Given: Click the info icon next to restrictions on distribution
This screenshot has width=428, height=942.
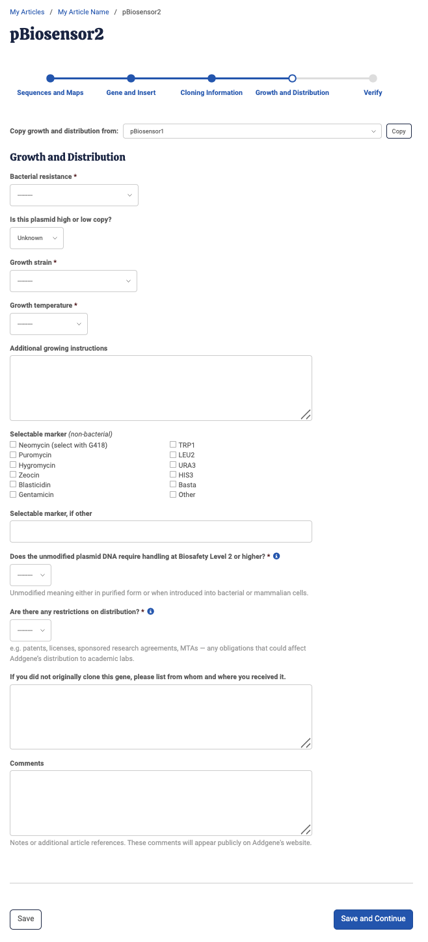Looking at the screenshot, I should pyautogui.click(x=150, y=612).
